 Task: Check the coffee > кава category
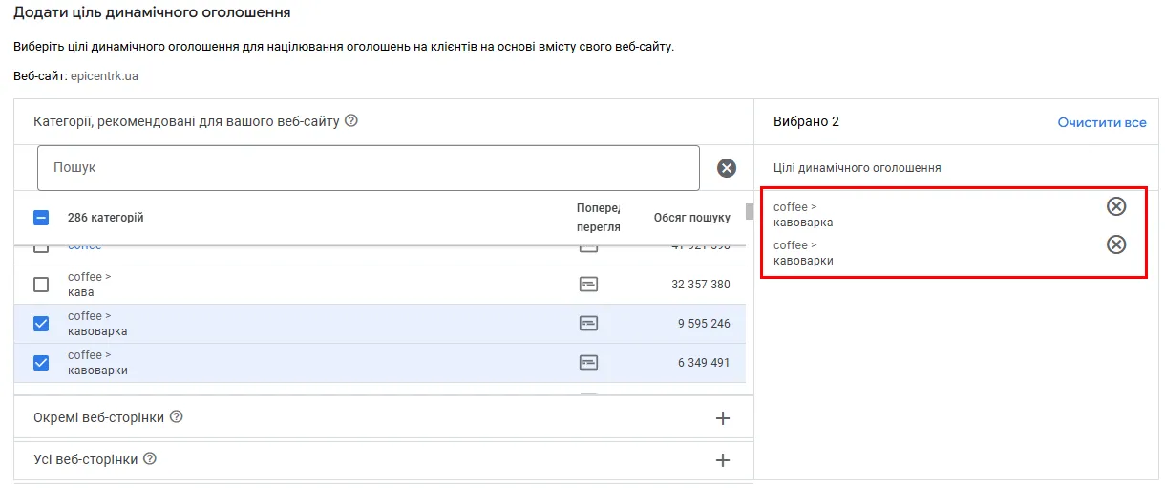[41, 285]
